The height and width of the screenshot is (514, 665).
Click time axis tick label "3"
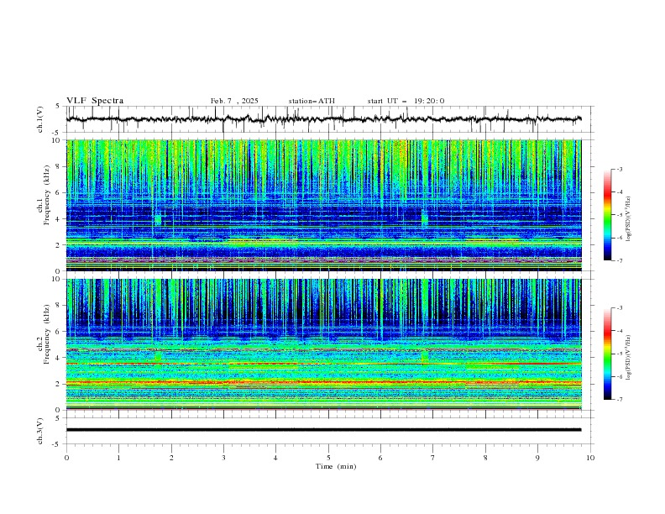click(x=223, y=458)
